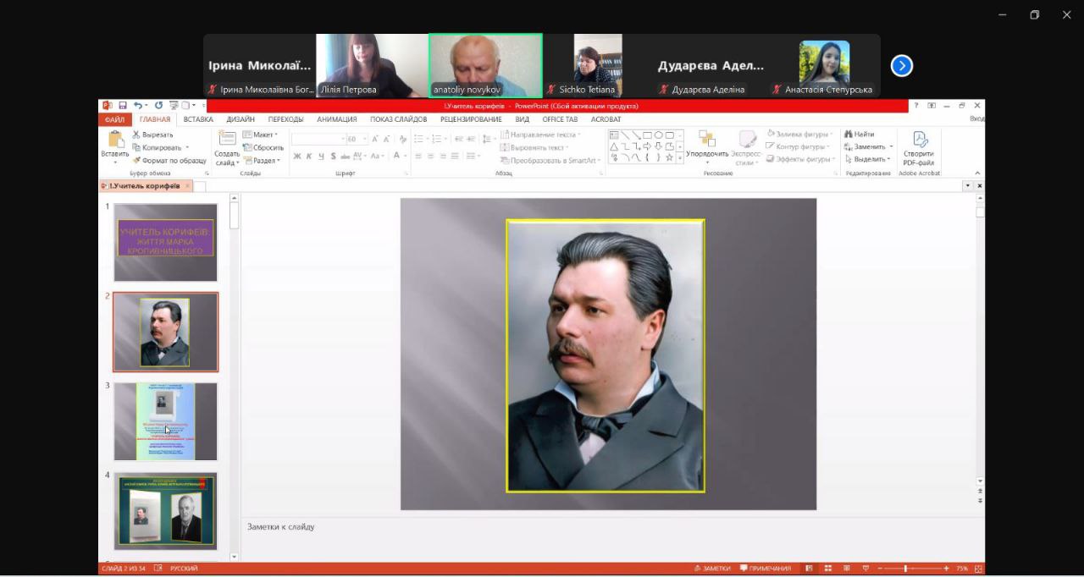Toggle strikethrough formatting

[x=345, y=157]
